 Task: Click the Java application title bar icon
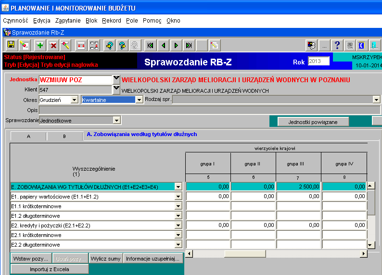pos(5,8)
